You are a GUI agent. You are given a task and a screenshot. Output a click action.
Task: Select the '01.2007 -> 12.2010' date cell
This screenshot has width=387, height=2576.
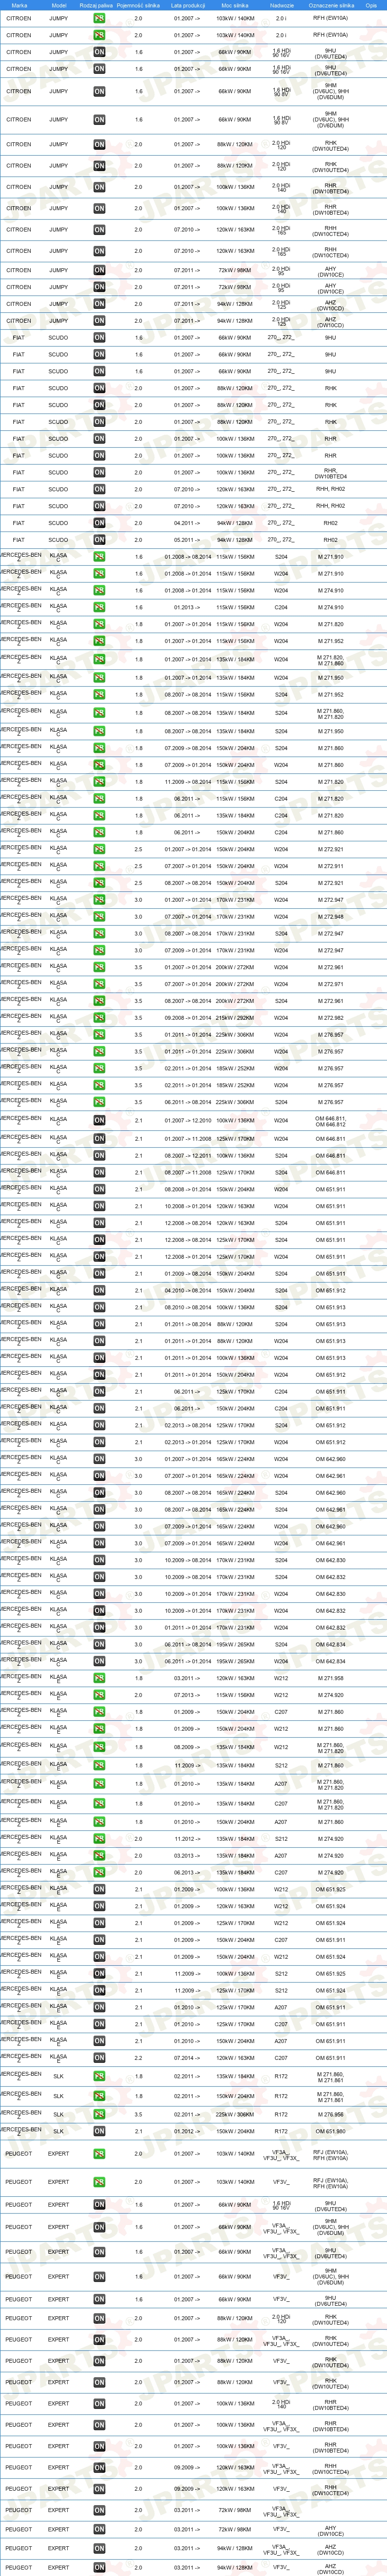coord(188,1120)
